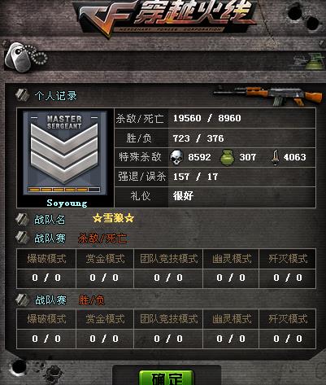The height and width of the screenshot is (385, 326).
Task: Click the AK-47 rifle image
Action: point(268,95)
